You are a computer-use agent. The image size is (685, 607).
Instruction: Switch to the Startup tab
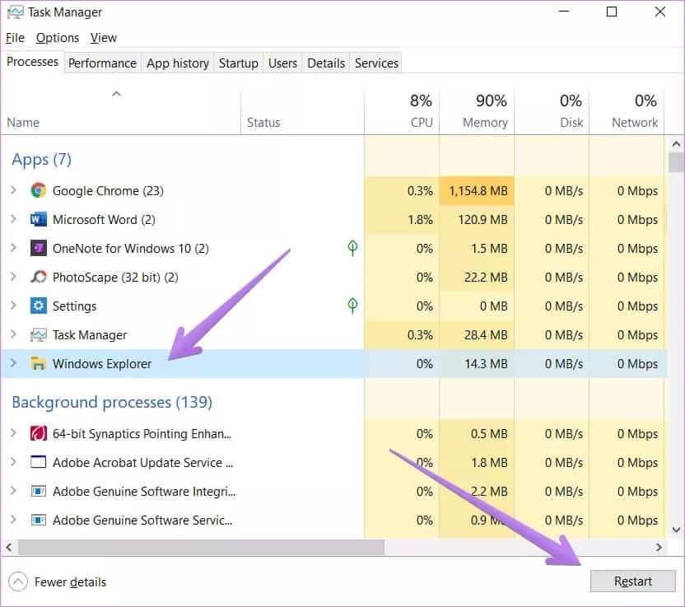pyautogui.click(x=239, y=63)
